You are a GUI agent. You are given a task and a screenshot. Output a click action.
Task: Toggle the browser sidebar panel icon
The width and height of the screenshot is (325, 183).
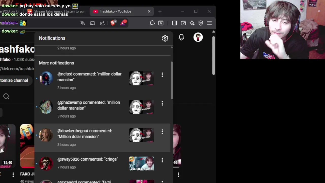174,23
